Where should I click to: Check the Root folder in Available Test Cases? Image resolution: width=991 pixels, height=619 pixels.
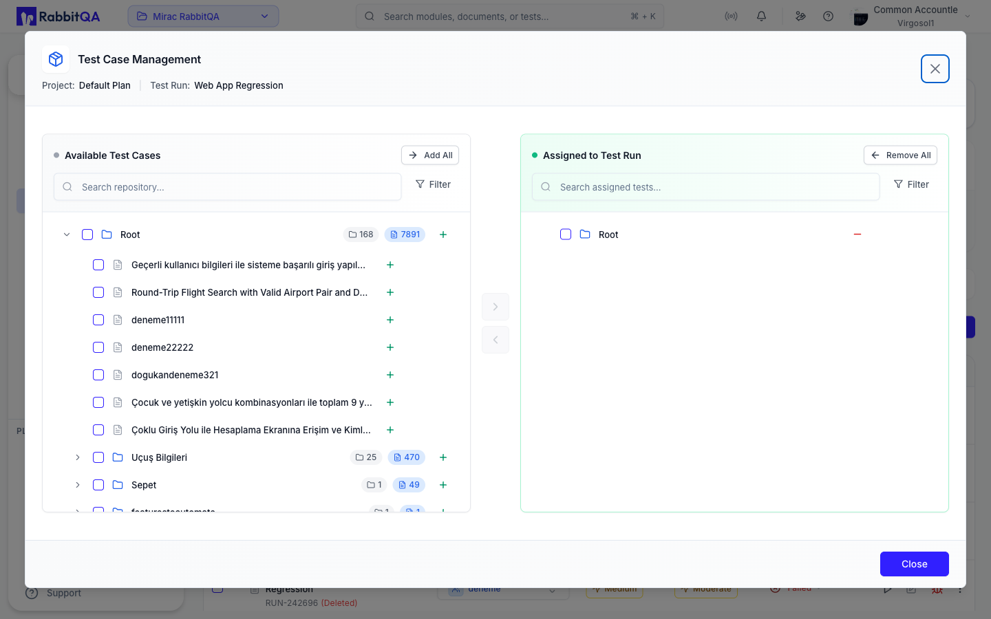(87, 235)
